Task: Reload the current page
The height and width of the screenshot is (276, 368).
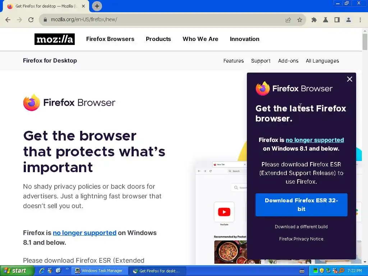Action: (31, 20)
